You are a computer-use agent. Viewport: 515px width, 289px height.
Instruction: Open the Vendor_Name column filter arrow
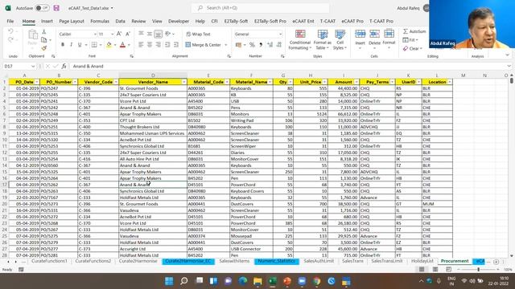point(183,82)
